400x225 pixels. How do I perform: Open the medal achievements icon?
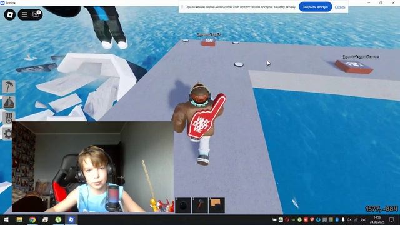pyautogui.click(x=9, y=118)
